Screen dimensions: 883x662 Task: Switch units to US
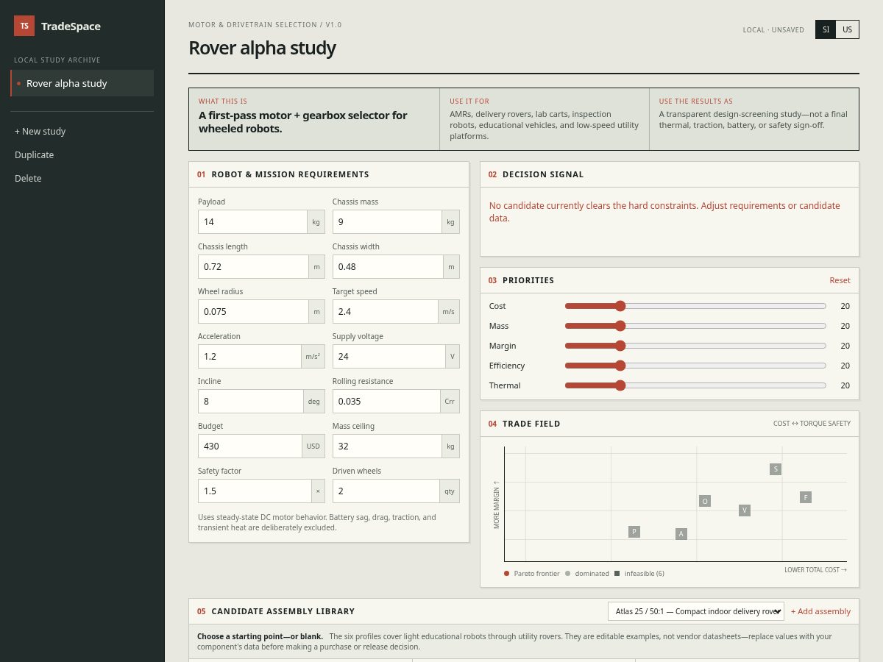[848, 30]
